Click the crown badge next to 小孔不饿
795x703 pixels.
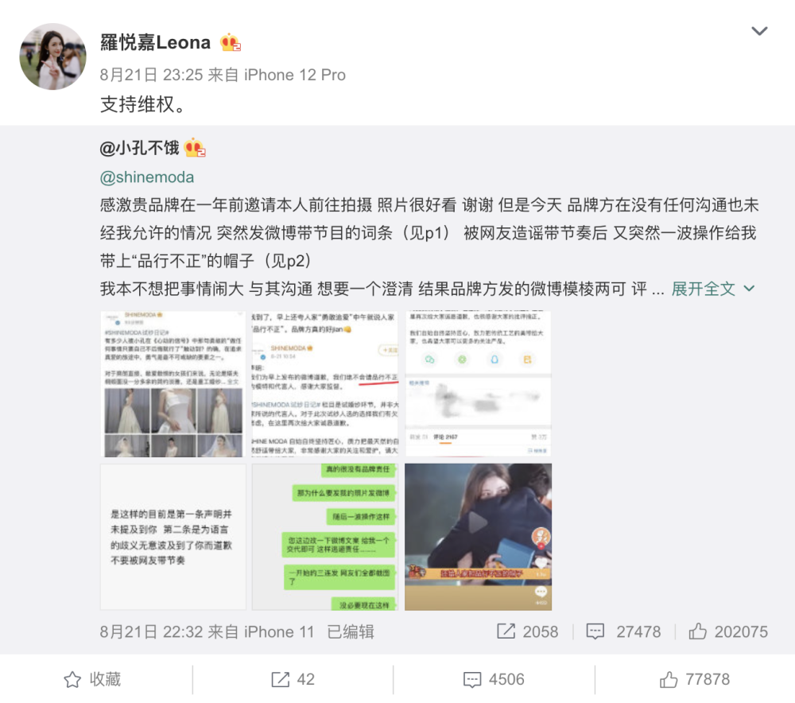coord(195,148)
